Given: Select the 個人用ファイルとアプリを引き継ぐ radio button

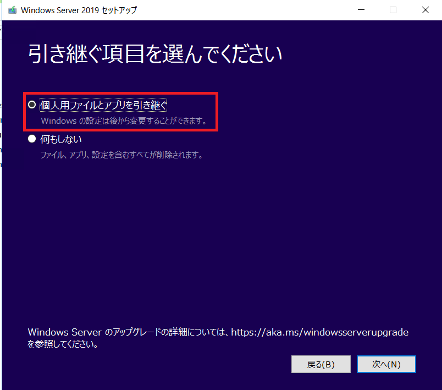Looking at the screenshot, I should [32, 105].
